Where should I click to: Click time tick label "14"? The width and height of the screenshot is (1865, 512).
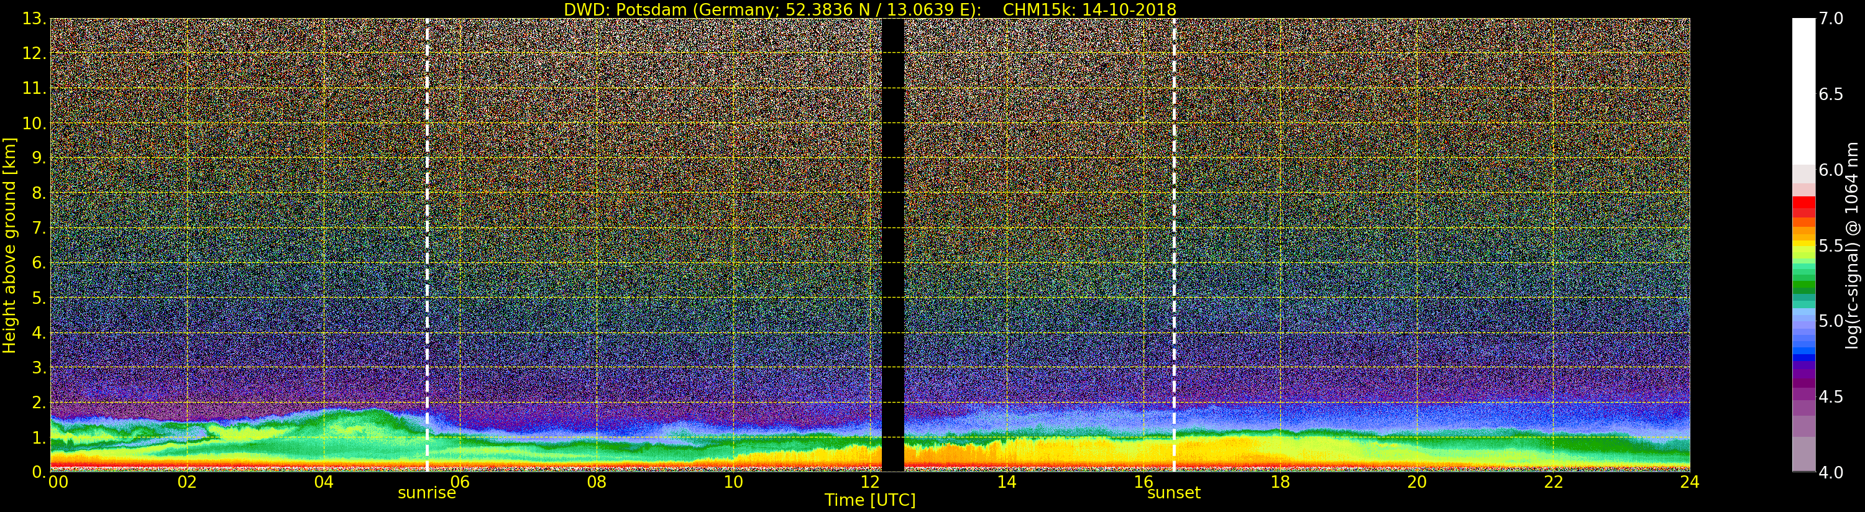coord(1007,482)
